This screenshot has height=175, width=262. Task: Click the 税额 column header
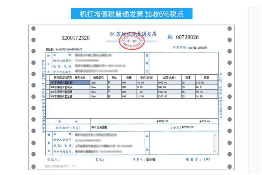[x=206, y=78]
